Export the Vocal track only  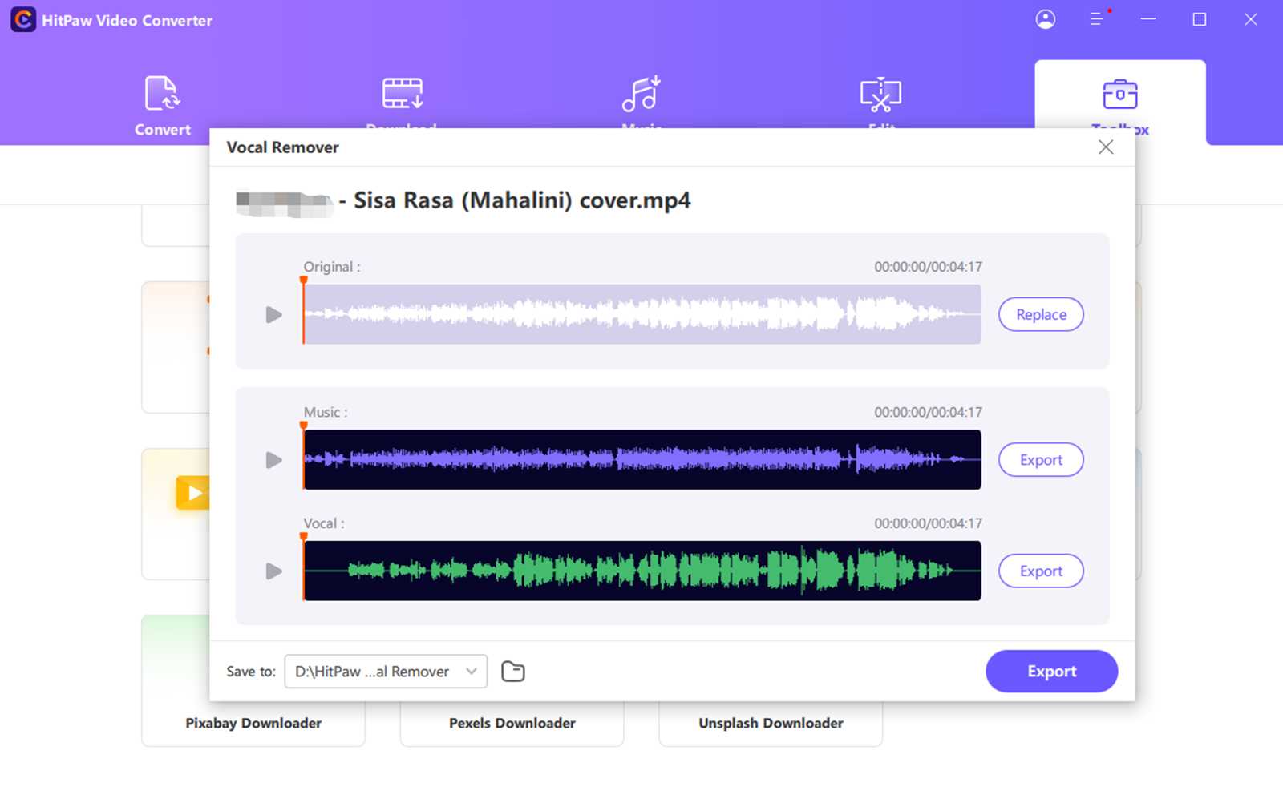point(1040,571)
